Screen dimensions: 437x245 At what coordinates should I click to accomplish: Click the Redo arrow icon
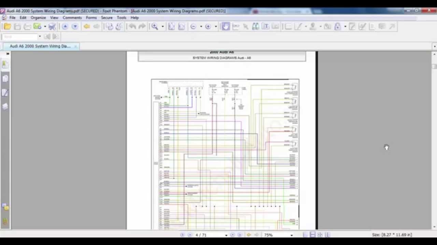click(142, 27)
